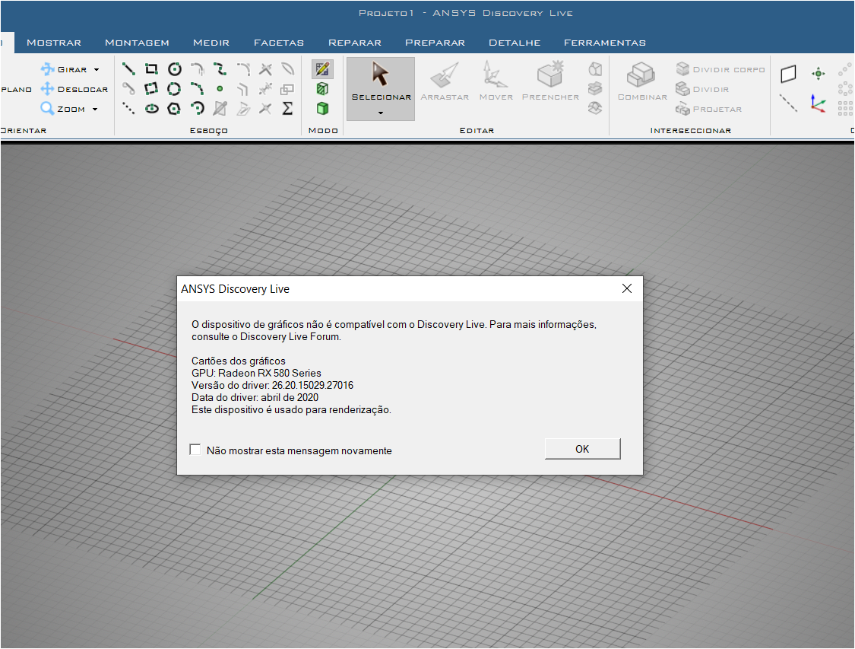This screenshot has height=649, width=855.
Task: Click the Mover tool
Action: (x=496, y=82)
